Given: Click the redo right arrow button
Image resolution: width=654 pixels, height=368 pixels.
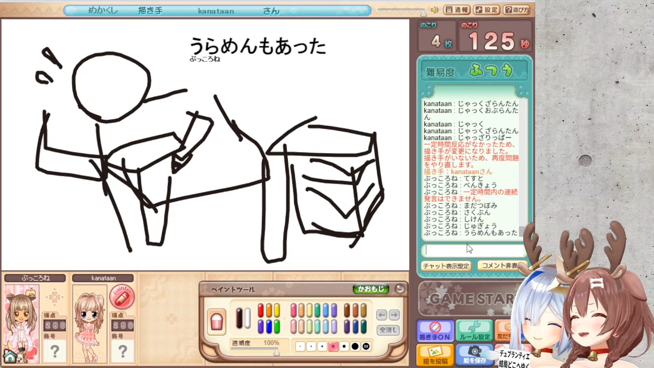Looking at the screenshot, I should pyautogui.click(x=394, y=315).
